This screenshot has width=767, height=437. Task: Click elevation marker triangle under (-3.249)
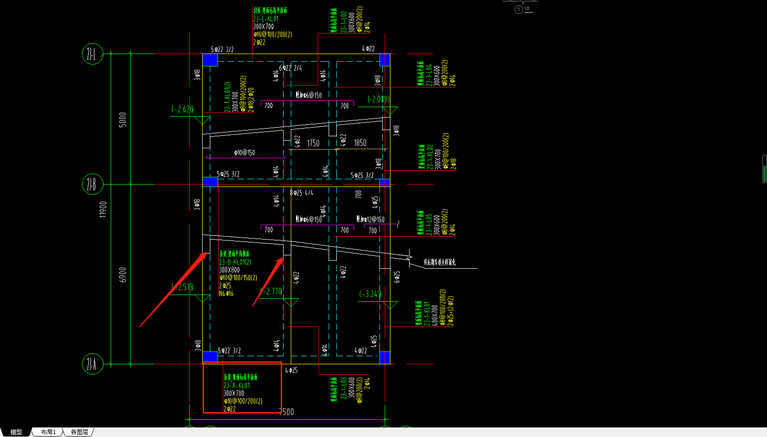[390, 305]
